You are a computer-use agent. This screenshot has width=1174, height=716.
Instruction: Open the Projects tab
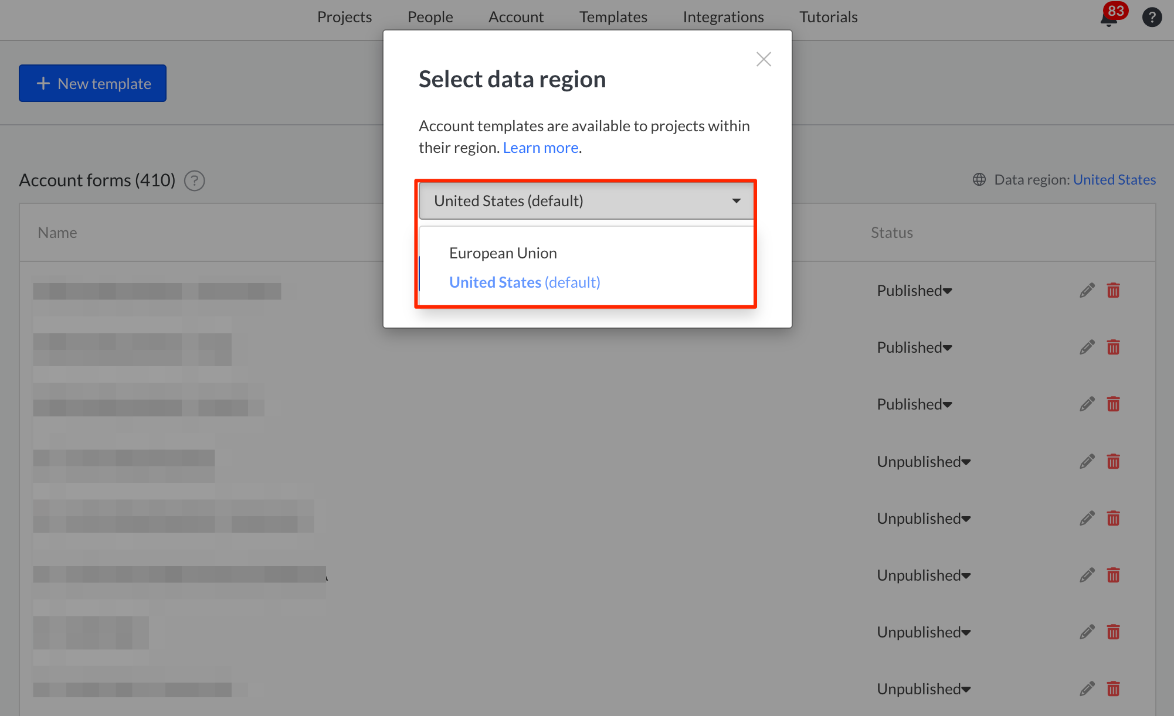point(344,17)
